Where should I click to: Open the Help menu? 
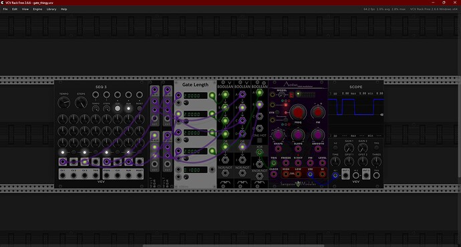[x=63, y=9]
